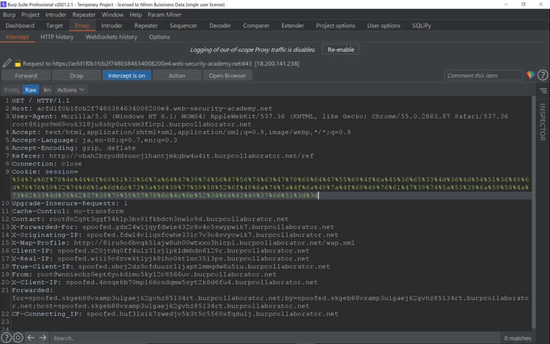Screen dimensions: 550x344
Task: Click the X-Forwarded-For header line
Action: click(x=173, y=227)
